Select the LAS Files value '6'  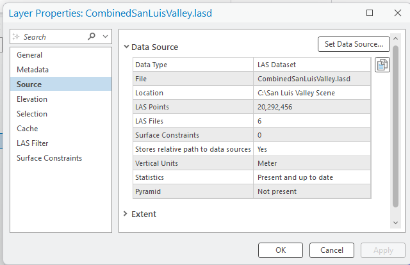(x=312, y=121)
